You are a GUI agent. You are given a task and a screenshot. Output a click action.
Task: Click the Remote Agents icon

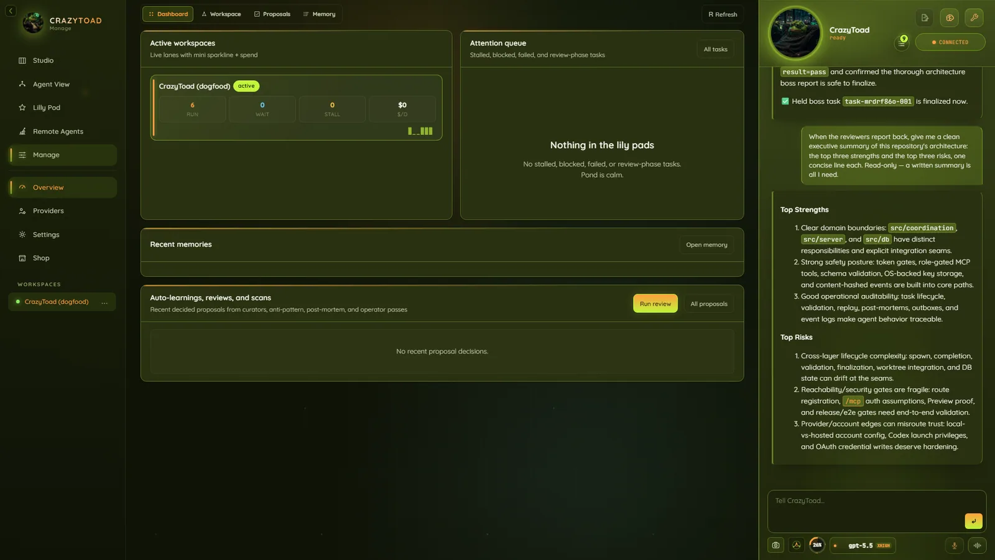[x=22, y=131]
